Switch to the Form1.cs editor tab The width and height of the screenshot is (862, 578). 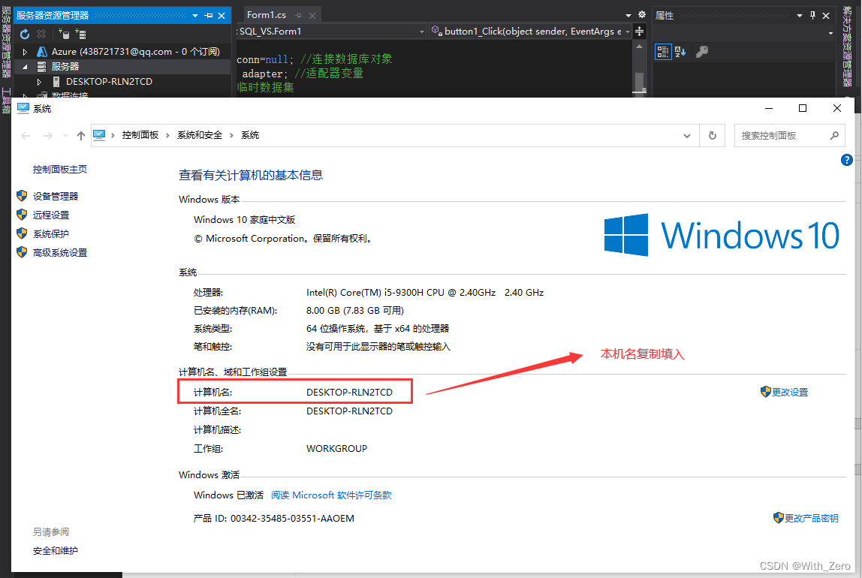pyautogui.click(x=266, y=15)
